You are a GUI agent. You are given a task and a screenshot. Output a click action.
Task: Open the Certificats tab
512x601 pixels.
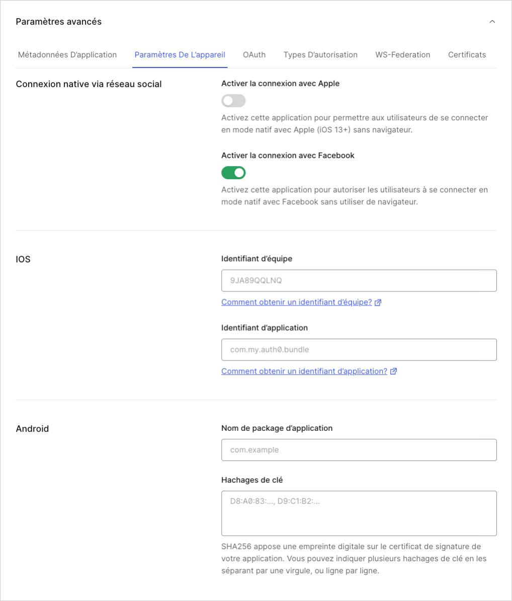[x=467, y=55]
